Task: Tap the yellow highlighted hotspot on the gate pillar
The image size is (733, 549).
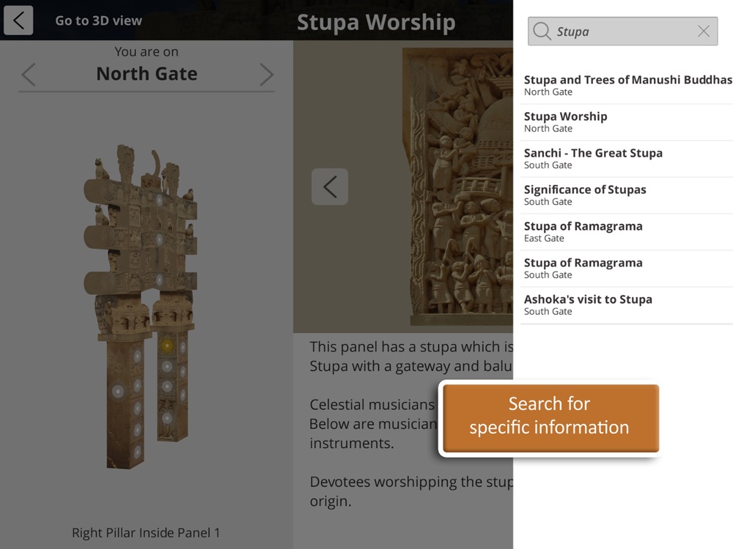Action: pos(167,346)
